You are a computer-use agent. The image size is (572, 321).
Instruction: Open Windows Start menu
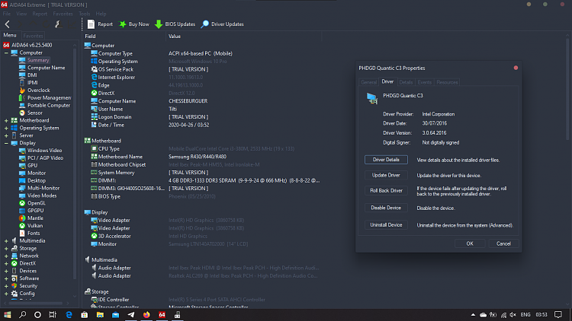pyautogui.click(x=8, y=314)
